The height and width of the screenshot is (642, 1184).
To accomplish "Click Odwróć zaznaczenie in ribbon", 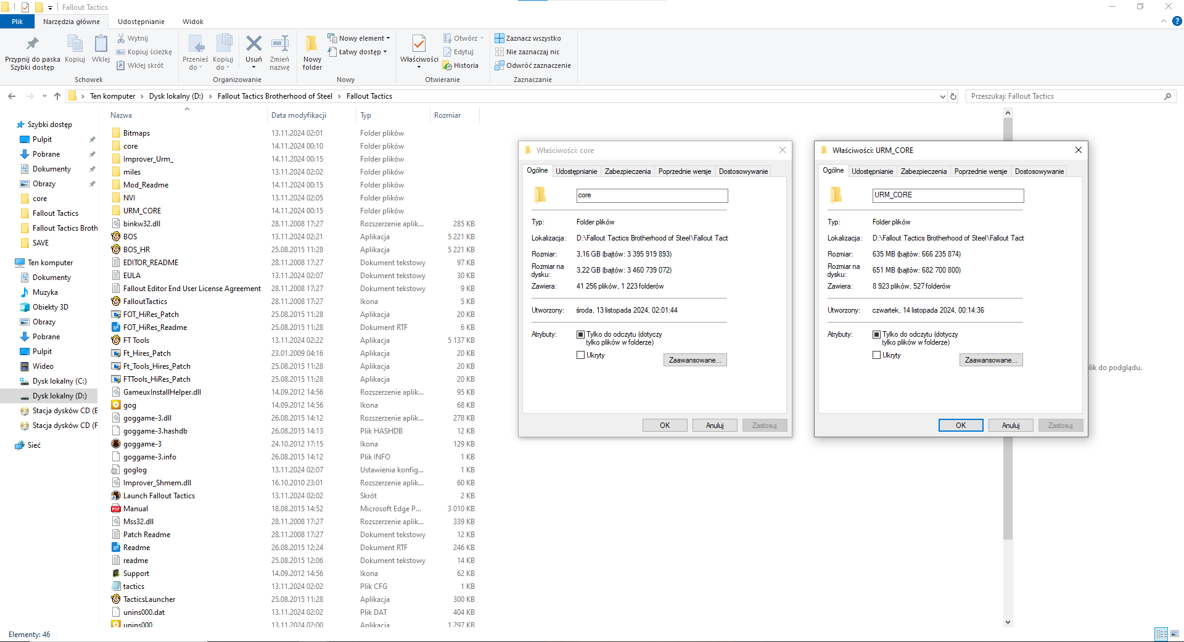I will [x=533, y=65].
